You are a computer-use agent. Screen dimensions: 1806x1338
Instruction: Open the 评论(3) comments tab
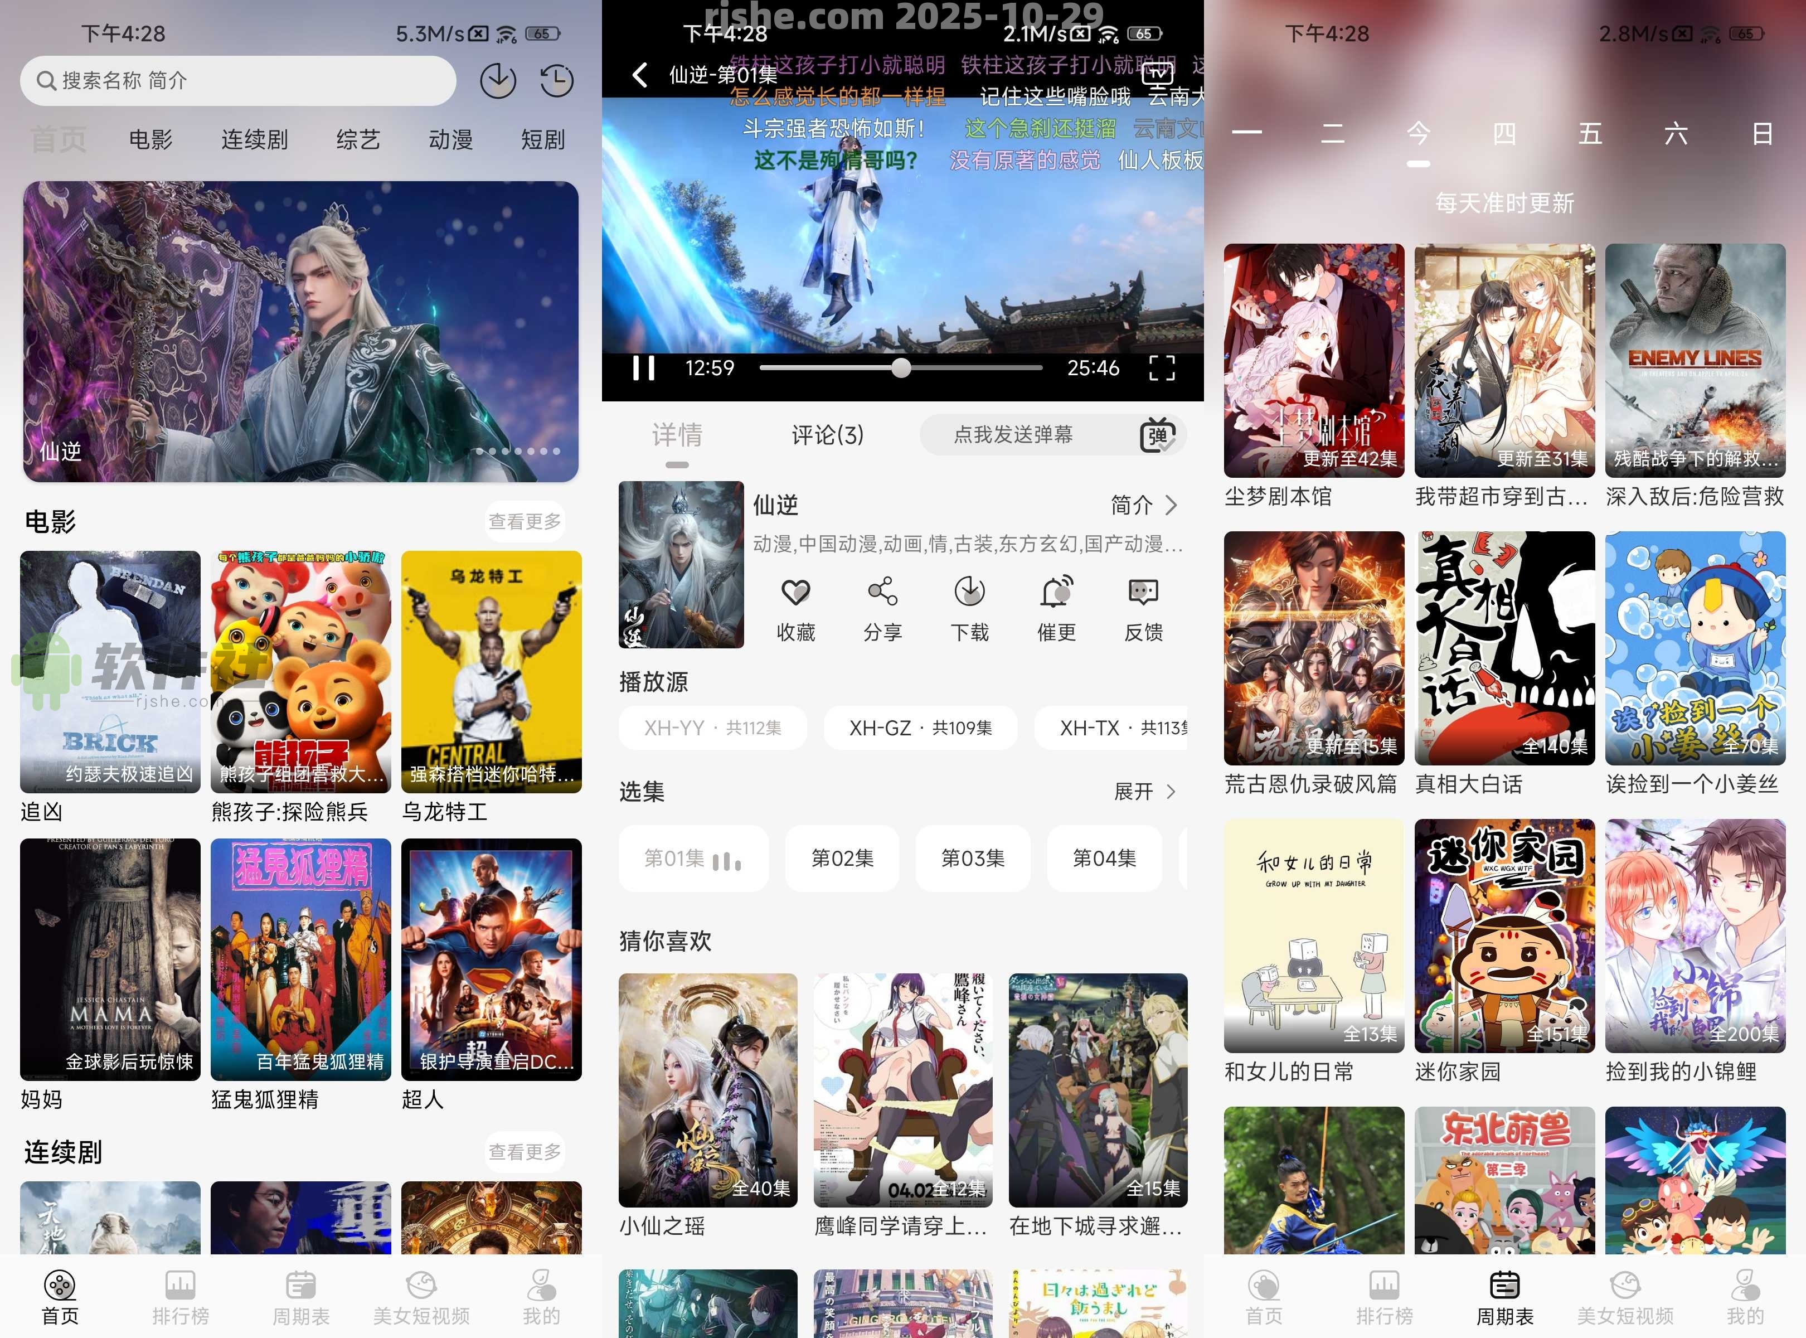(827, 435)
